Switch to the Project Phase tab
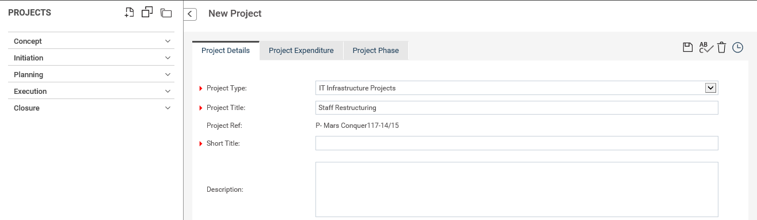 [376, 51]
